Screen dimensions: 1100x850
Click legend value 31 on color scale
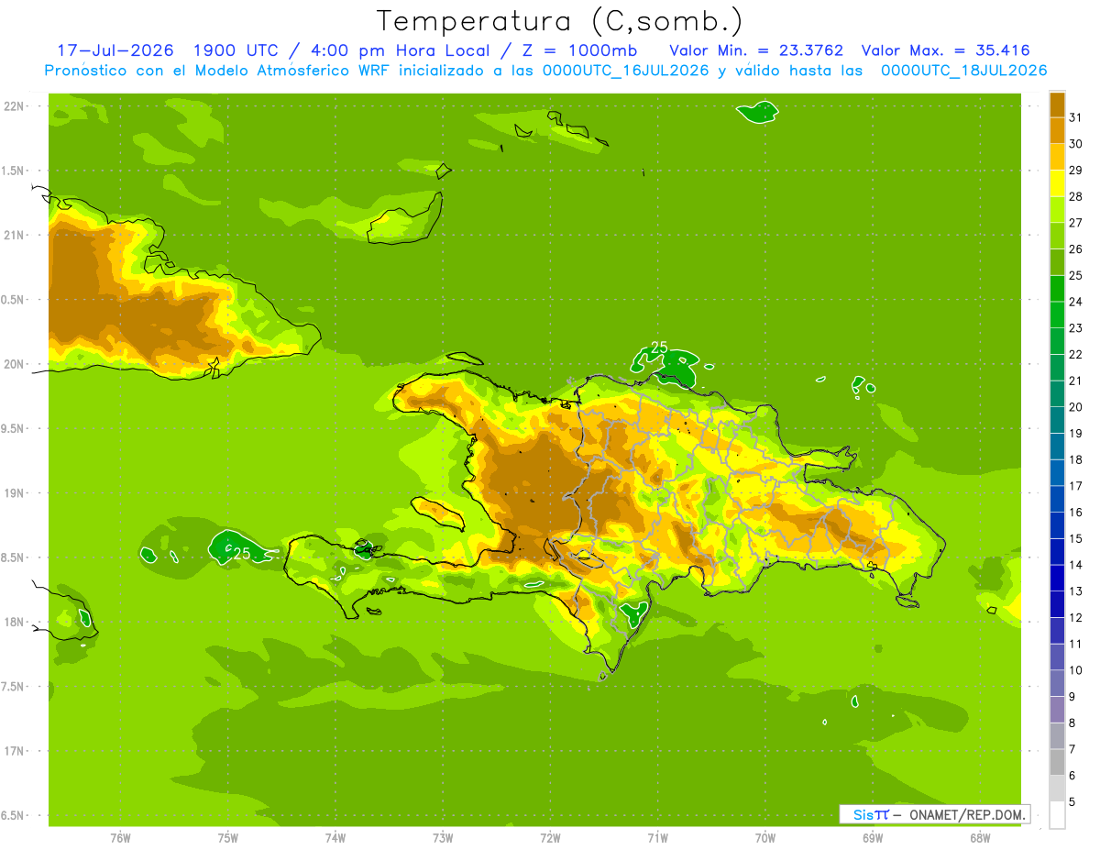tap(1075, 117)
